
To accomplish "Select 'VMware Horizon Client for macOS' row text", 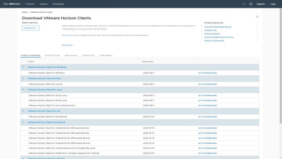I will [45, 84].
